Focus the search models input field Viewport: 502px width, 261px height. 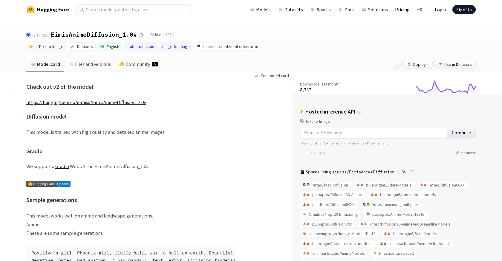(134, 10)
